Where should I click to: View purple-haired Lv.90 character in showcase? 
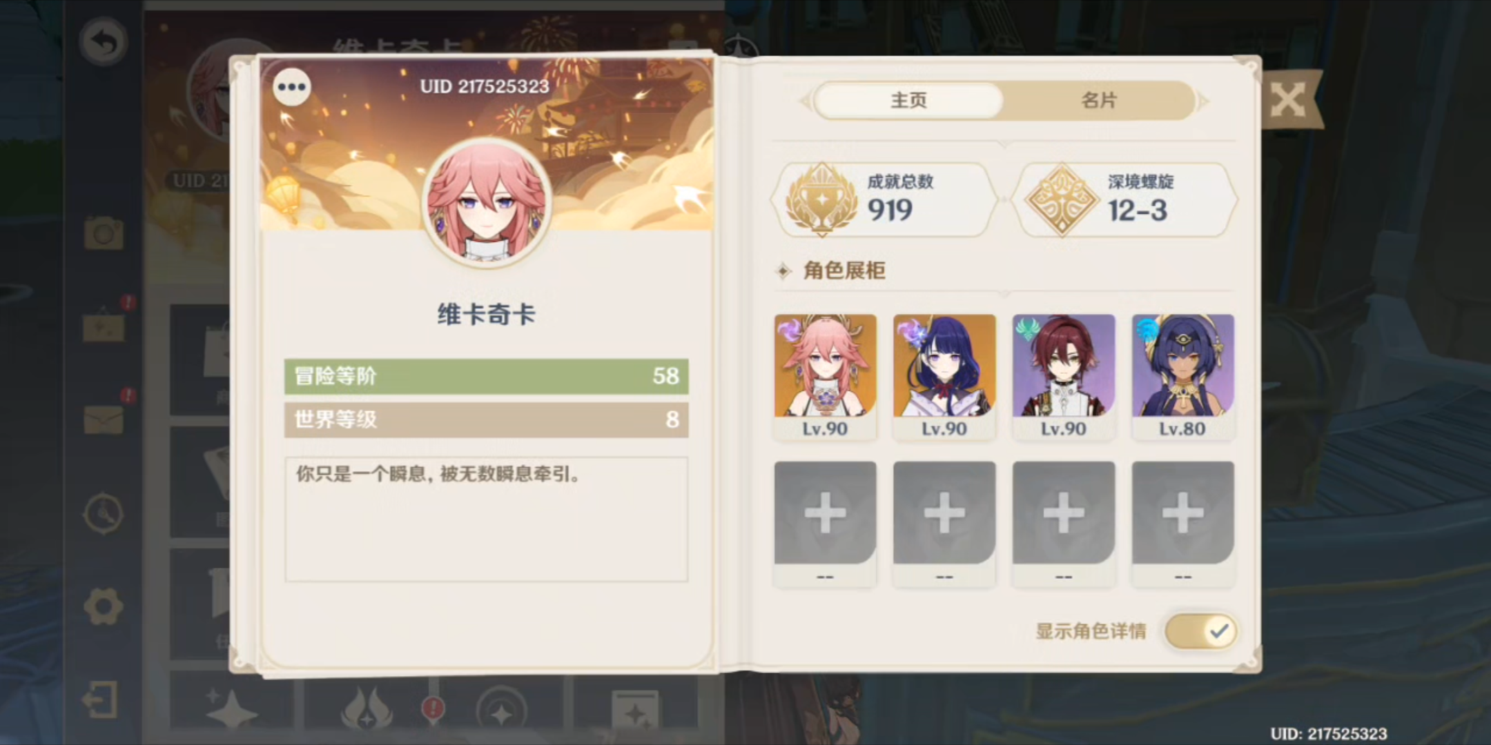click(944, 377)
